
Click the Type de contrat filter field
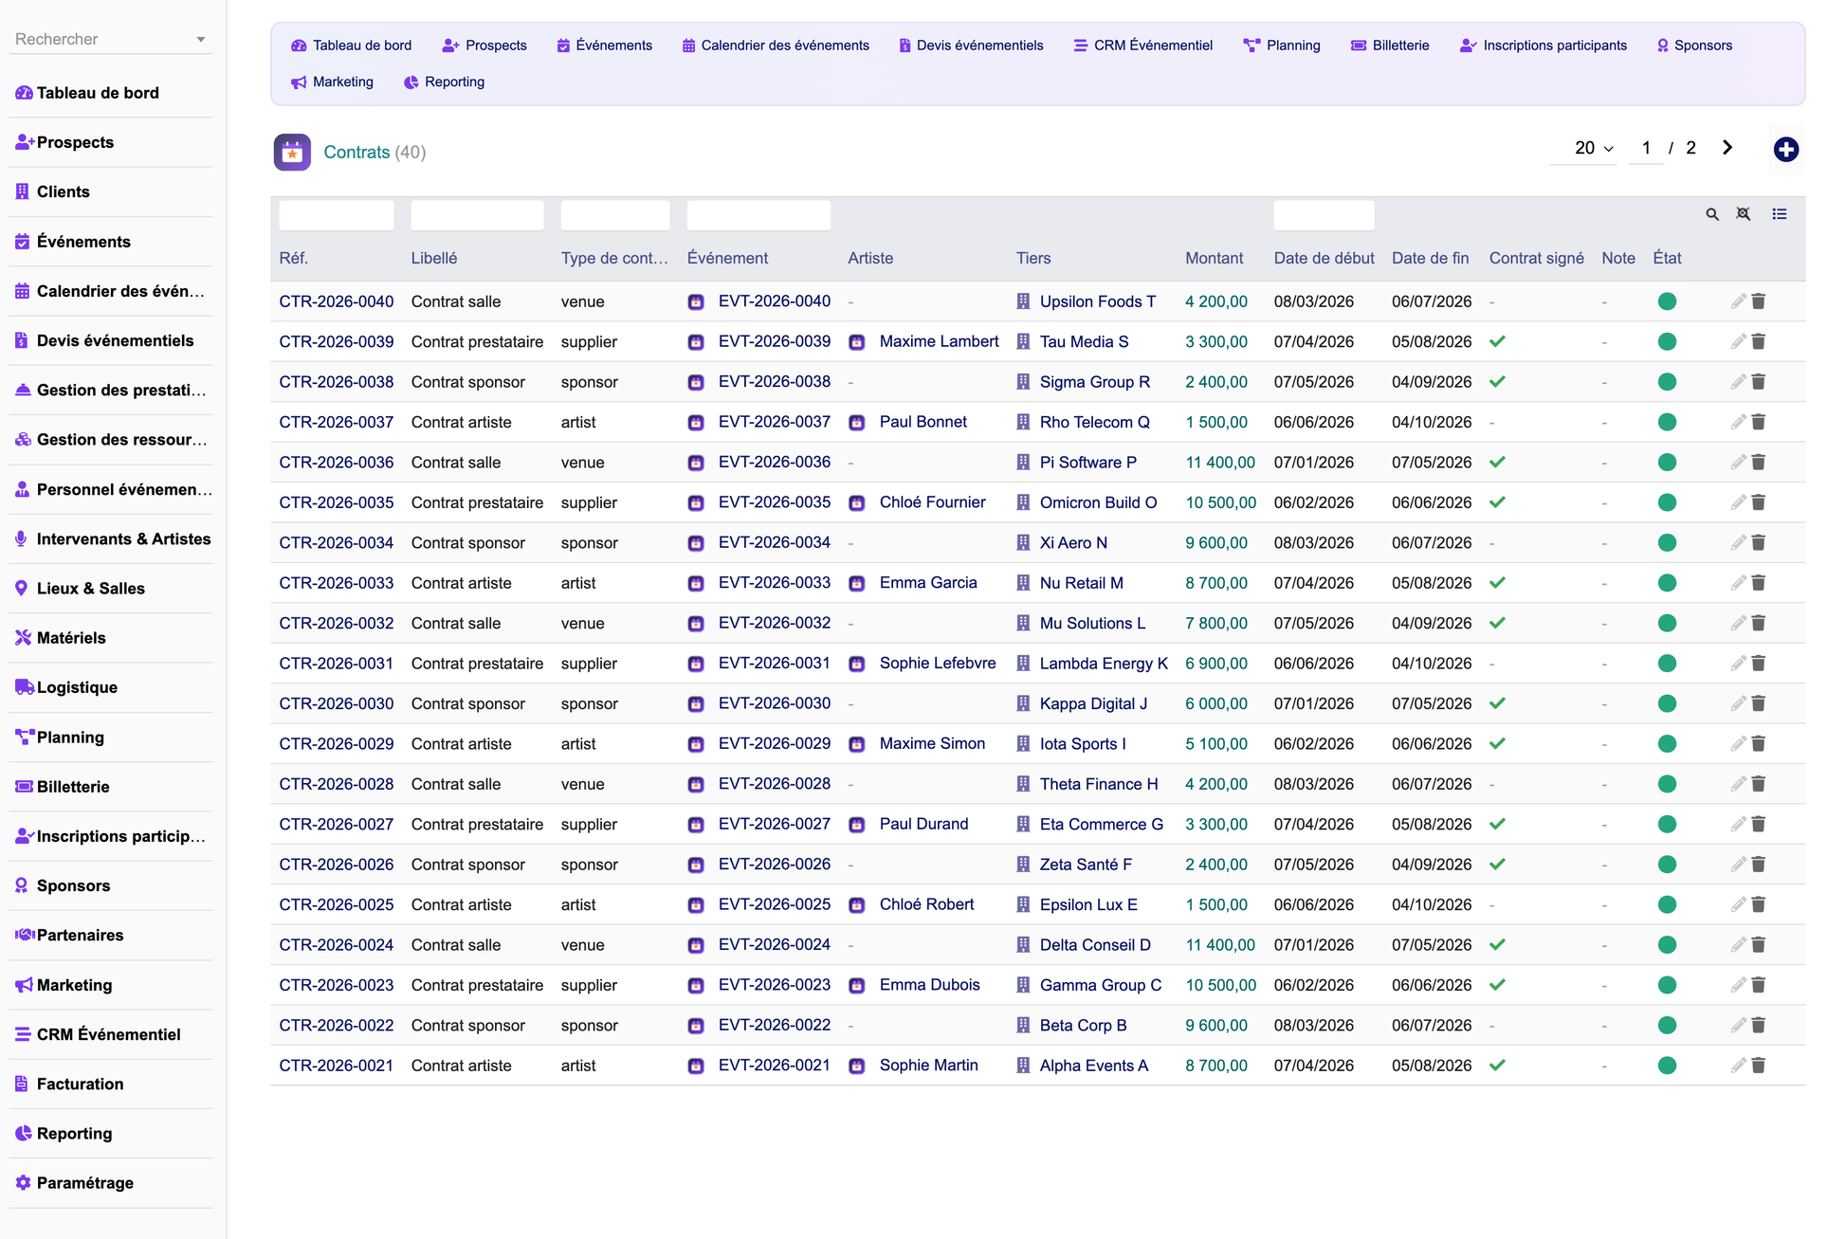click(x=615, y=215)
